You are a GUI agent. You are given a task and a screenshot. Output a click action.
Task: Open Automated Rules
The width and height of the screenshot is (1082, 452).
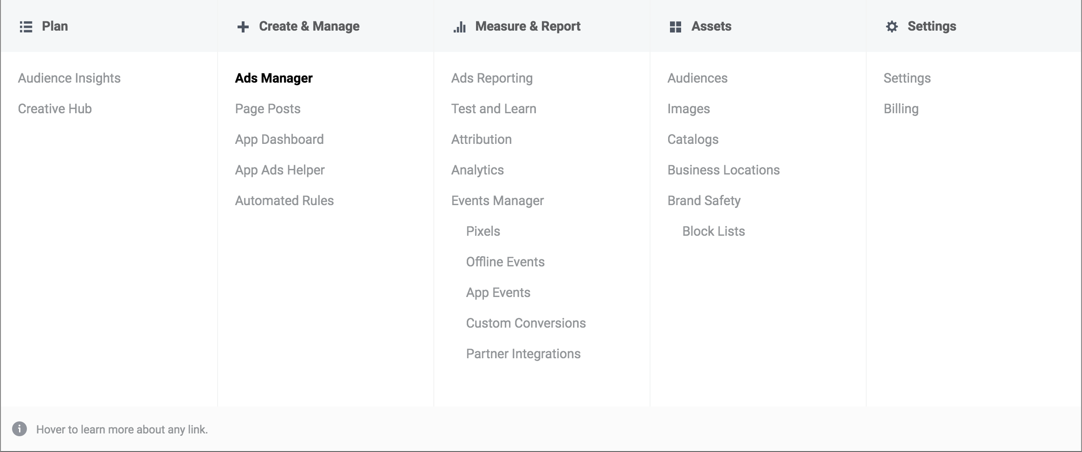coord(284,200)
